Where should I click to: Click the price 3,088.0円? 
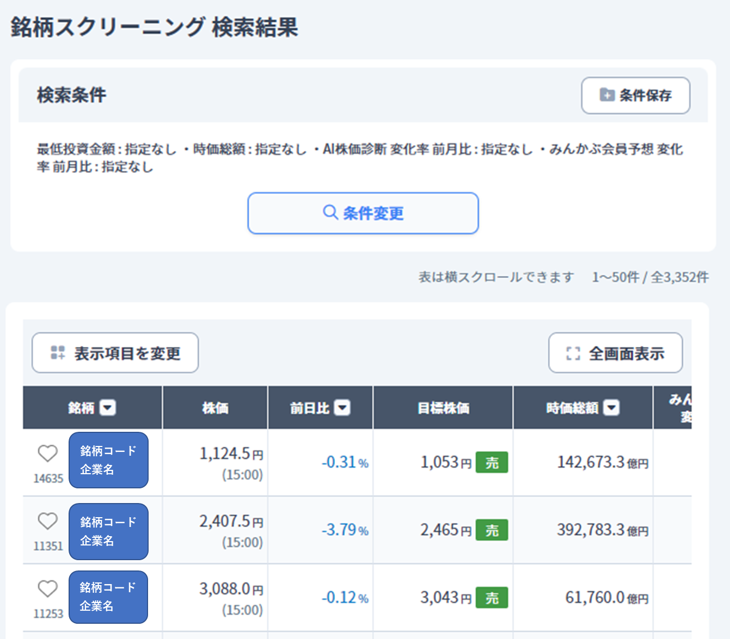pos(231,588)
